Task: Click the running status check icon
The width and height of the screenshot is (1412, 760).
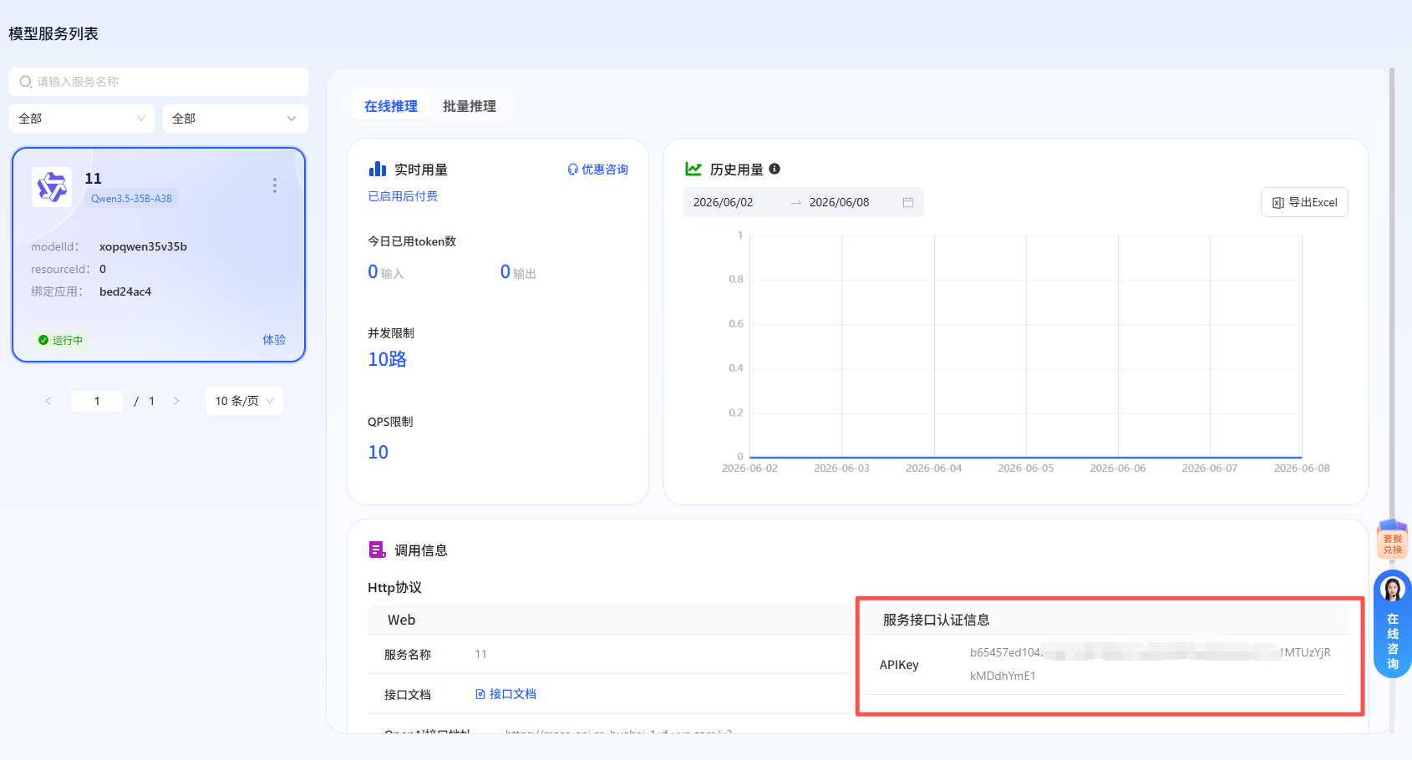Action: (x=43, y=340)
